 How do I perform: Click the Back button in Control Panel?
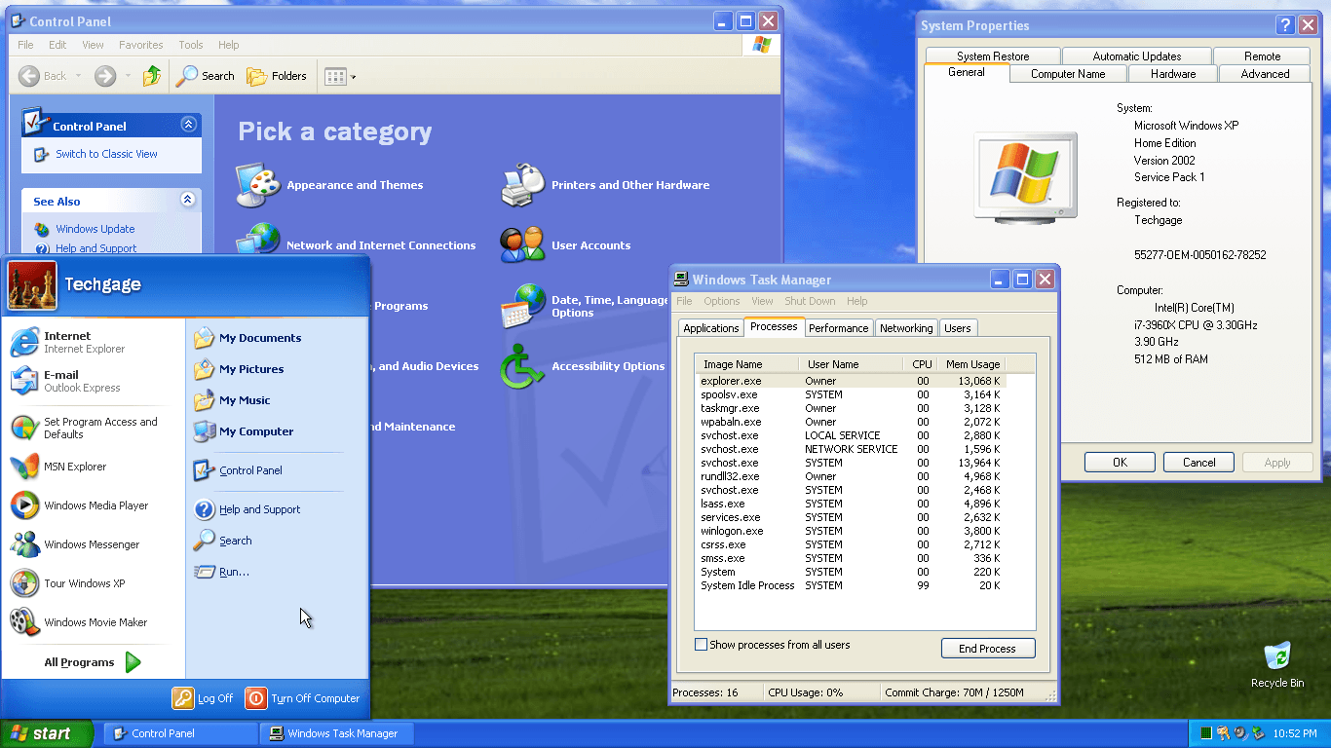[43, 76]
